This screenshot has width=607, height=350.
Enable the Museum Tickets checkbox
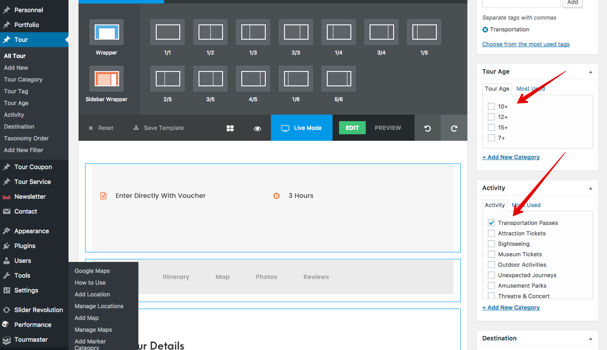[x=491, y=254]
